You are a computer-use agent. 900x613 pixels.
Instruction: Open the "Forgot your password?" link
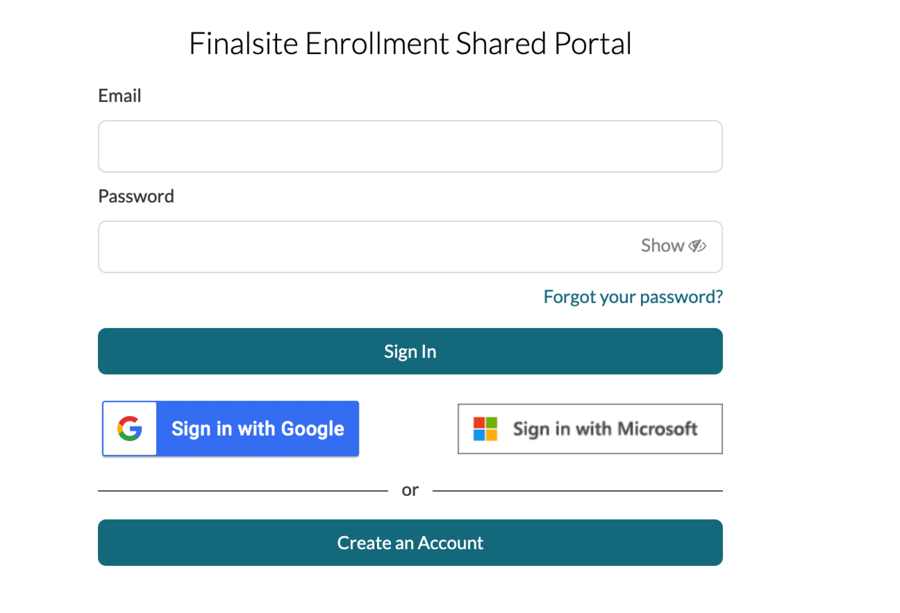click(x=633, y=297)
